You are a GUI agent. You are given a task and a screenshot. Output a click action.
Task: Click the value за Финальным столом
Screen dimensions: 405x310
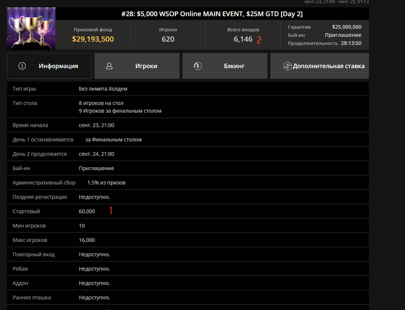point(113,139)
